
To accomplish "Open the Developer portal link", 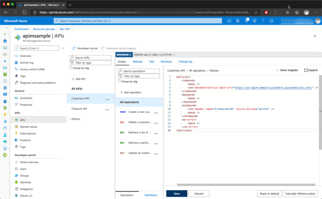I will tap(85, 48).
